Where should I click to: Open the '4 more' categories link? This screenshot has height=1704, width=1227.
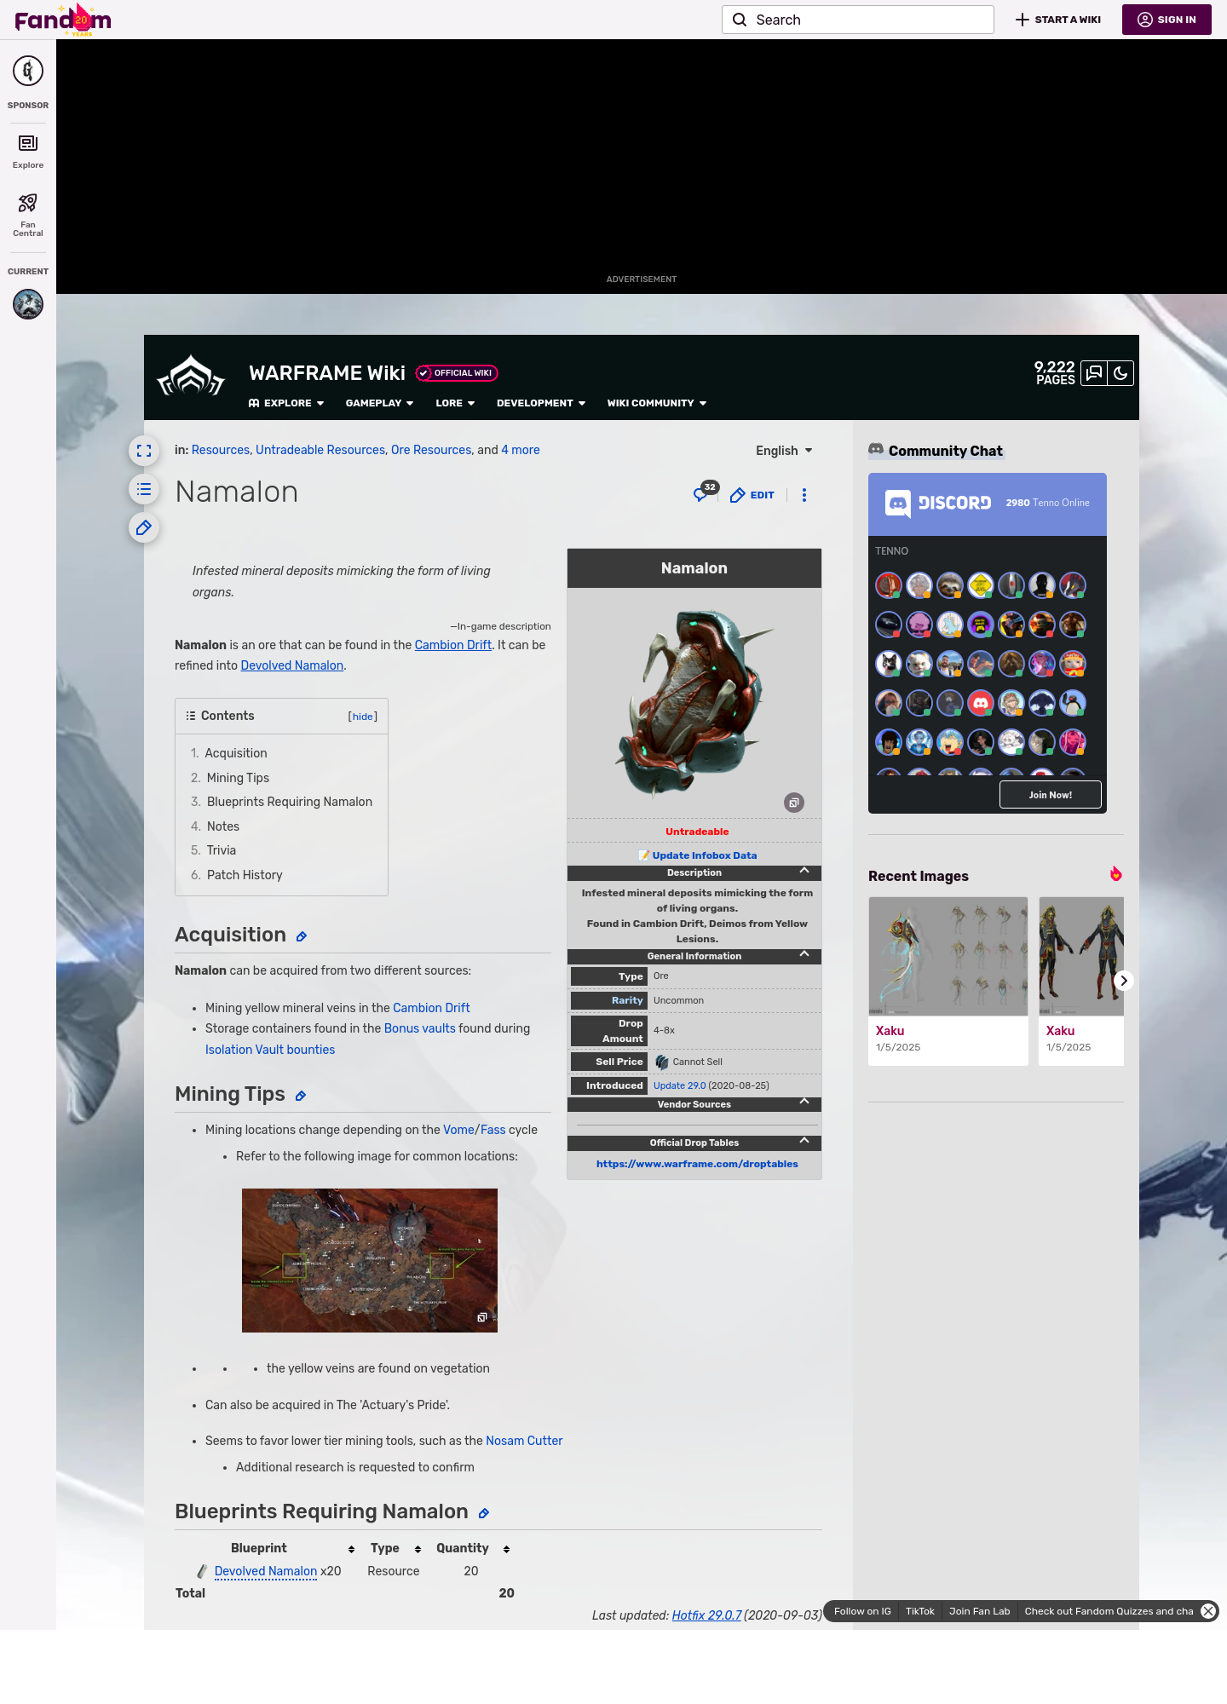(521, 450)
